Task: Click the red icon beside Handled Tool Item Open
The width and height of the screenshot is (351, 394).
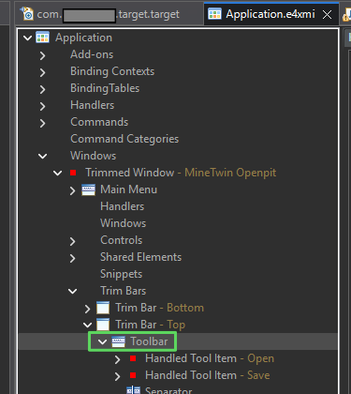Action: 133,358
